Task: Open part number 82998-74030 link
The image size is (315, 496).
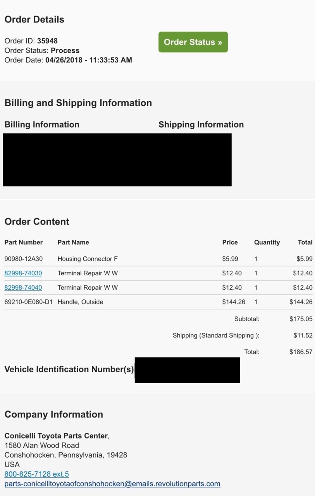Action: tap(23, 273)
